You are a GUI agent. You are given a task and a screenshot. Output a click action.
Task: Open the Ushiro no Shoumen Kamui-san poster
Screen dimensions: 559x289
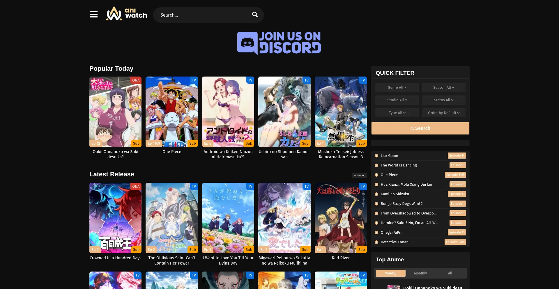tap(284, 112)
